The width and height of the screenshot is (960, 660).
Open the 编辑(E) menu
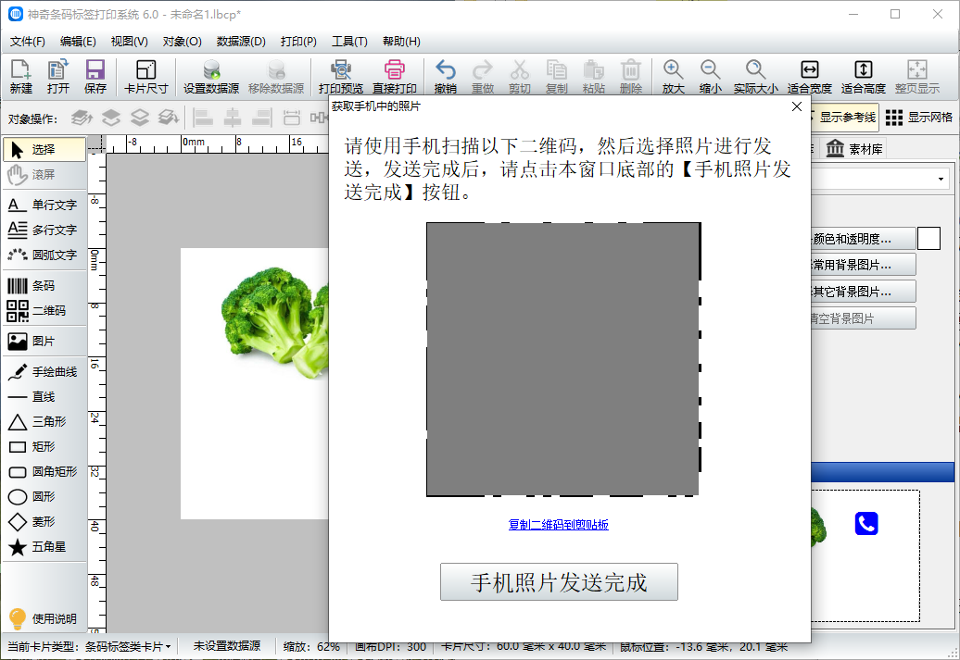coord(78,42)
